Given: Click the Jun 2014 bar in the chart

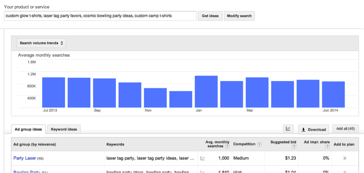Looking at the screenshot, I should pyautogui.click(x=333, y=94).
